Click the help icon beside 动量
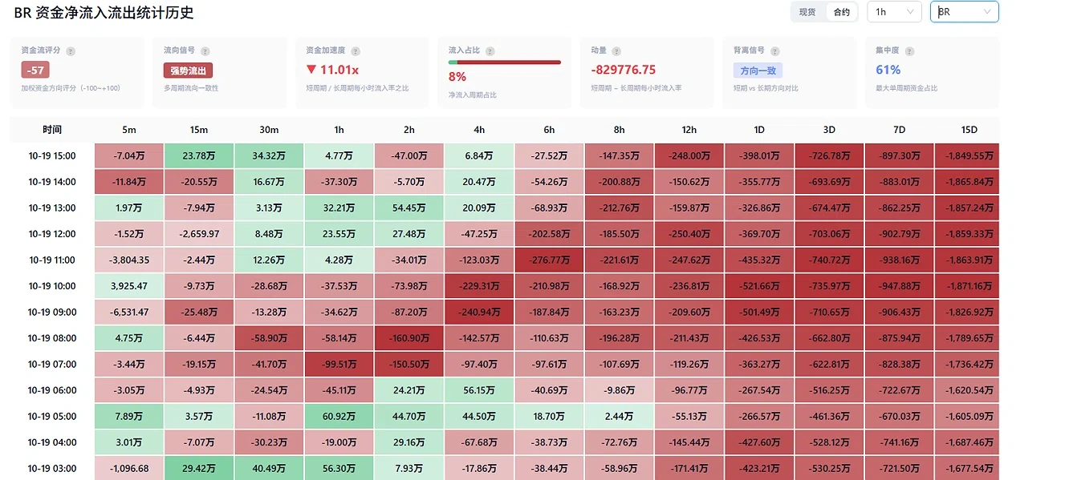The image size is (1069, 480). (616, 50)
